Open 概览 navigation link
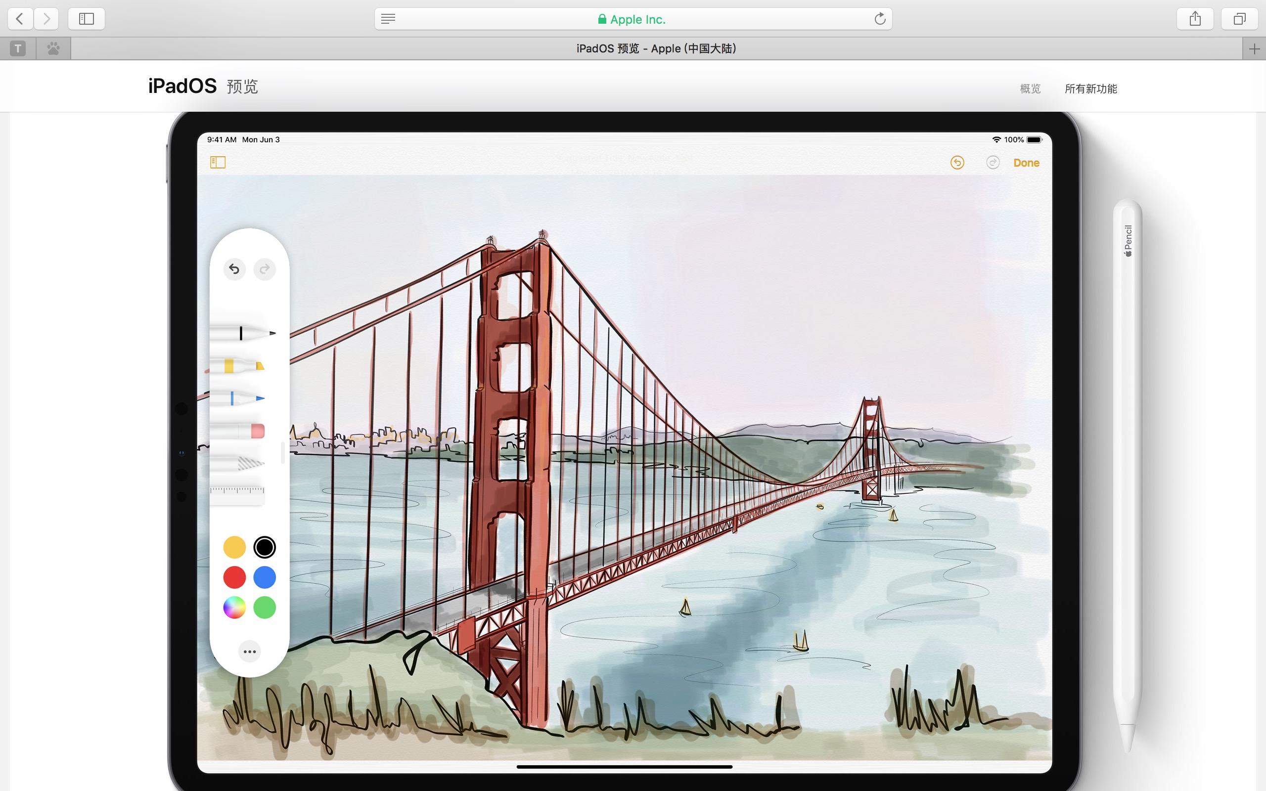The image size is (1266, 791). 1030,88
